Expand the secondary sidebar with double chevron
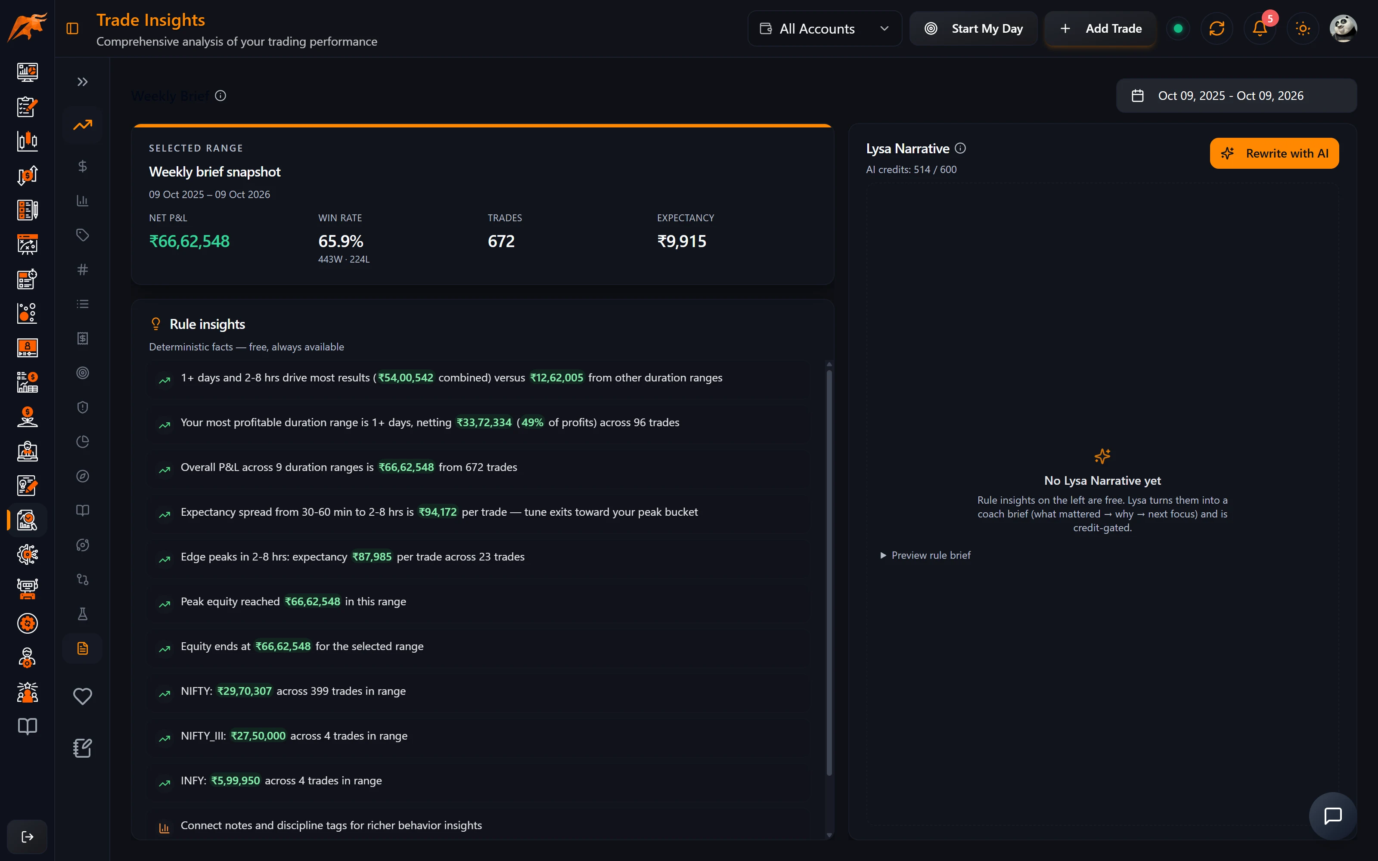Viewport: 1378px width, 861px height. pos(83,82)
